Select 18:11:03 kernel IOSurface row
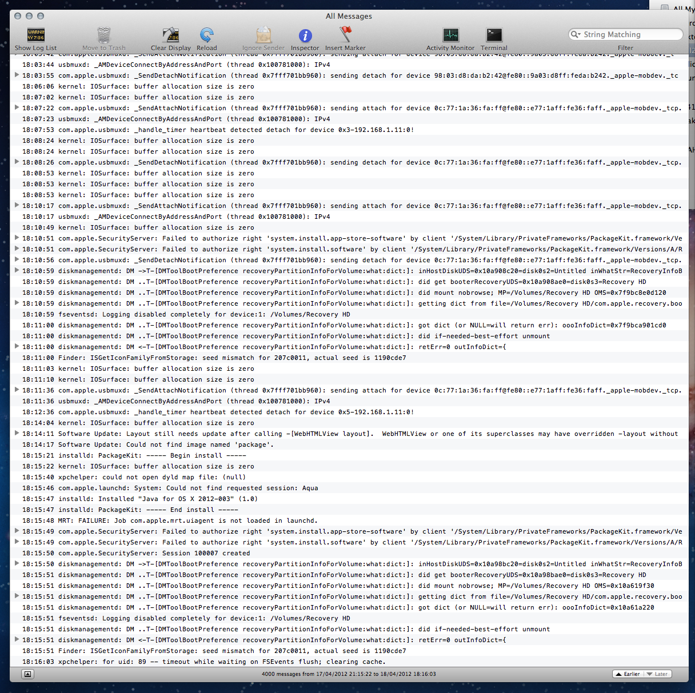The width and height of the screenshot is (695, 693). tap(349, 368)
